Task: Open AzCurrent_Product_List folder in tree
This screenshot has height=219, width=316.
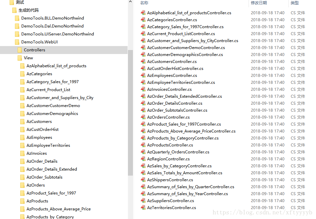Action: 49,90
